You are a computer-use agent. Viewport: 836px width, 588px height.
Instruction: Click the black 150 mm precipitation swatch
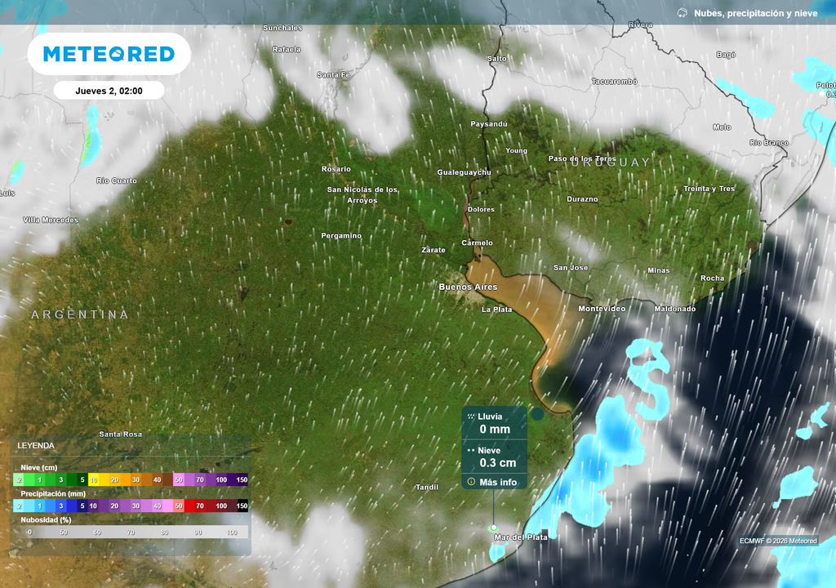tap(242, 506)
